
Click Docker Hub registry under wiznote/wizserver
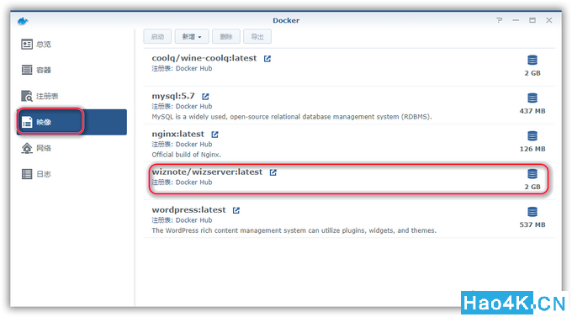pyautogui.click(x=193, y=182)
